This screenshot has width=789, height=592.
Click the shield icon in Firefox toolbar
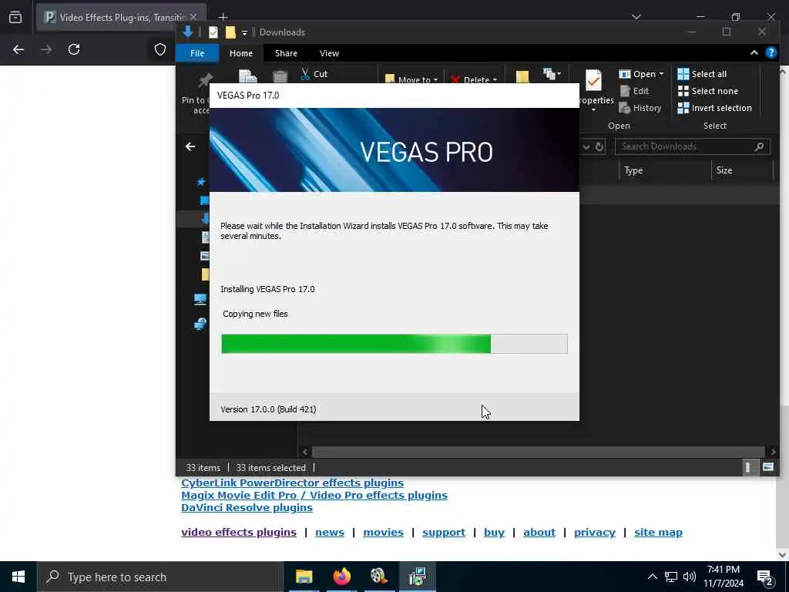click(160, 49)
